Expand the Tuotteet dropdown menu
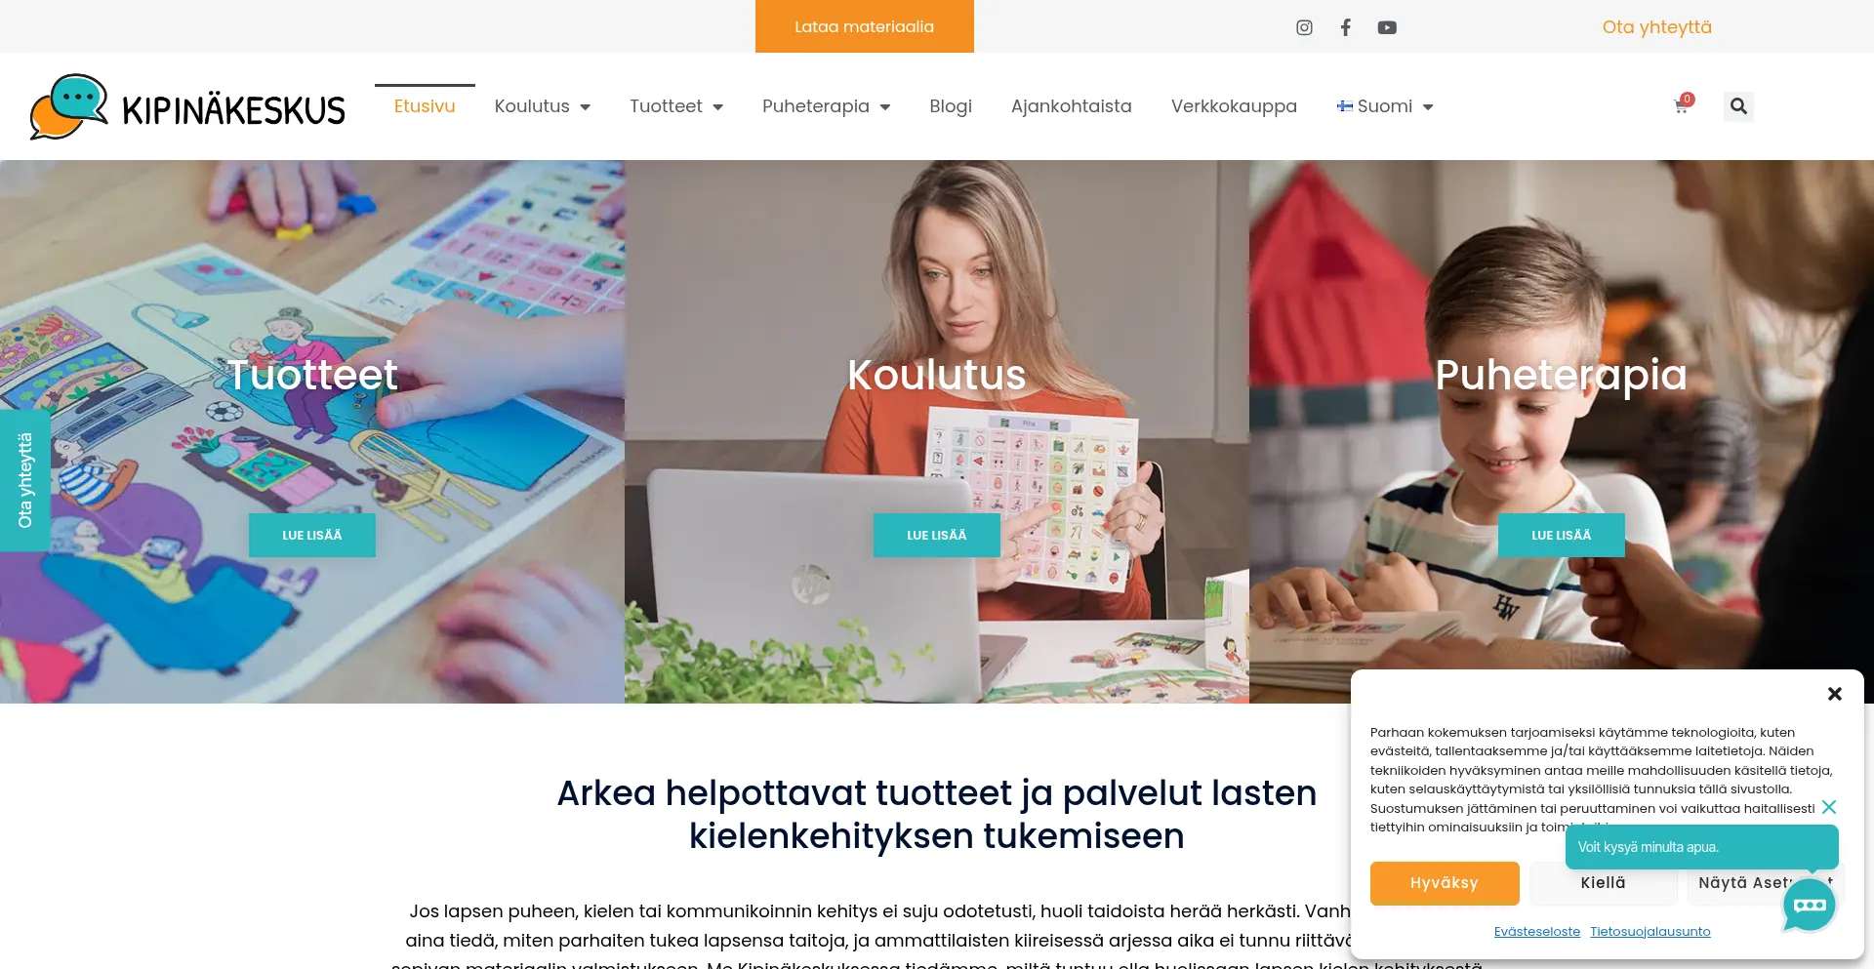Screen dimensions: 1874x969 coord(676,106)
